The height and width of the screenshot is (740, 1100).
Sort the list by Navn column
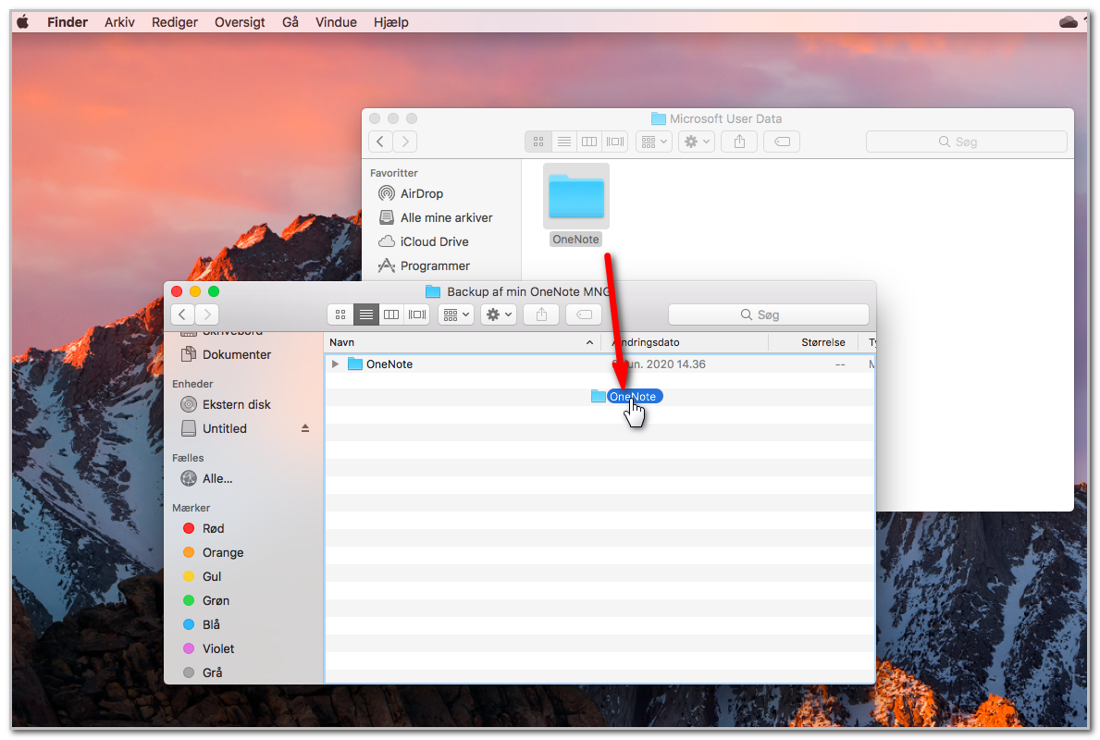(463, 342)
